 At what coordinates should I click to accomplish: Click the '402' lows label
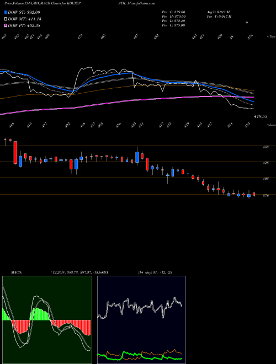coord(67,125)
